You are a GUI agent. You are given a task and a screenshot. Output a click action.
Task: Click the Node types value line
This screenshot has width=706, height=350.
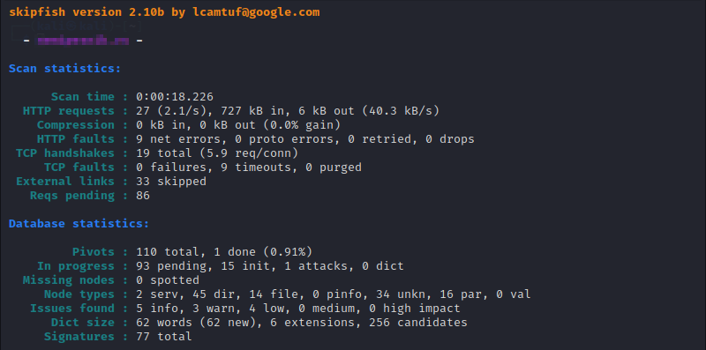(334, 294)
